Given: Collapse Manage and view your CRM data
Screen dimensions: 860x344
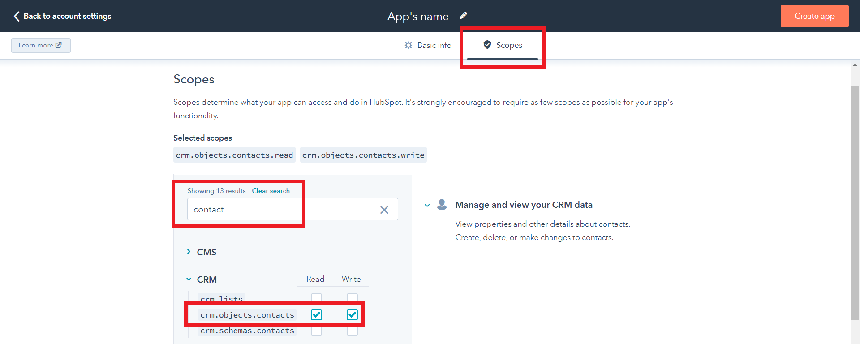Looking at the screenshot, I should tap(427, 205).
